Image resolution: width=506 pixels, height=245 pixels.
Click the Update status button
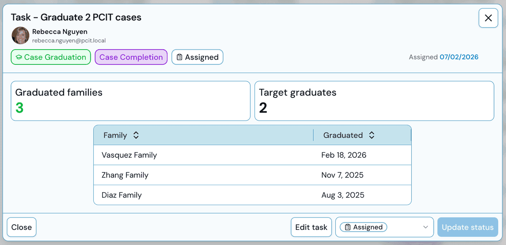tap(468, 227)
